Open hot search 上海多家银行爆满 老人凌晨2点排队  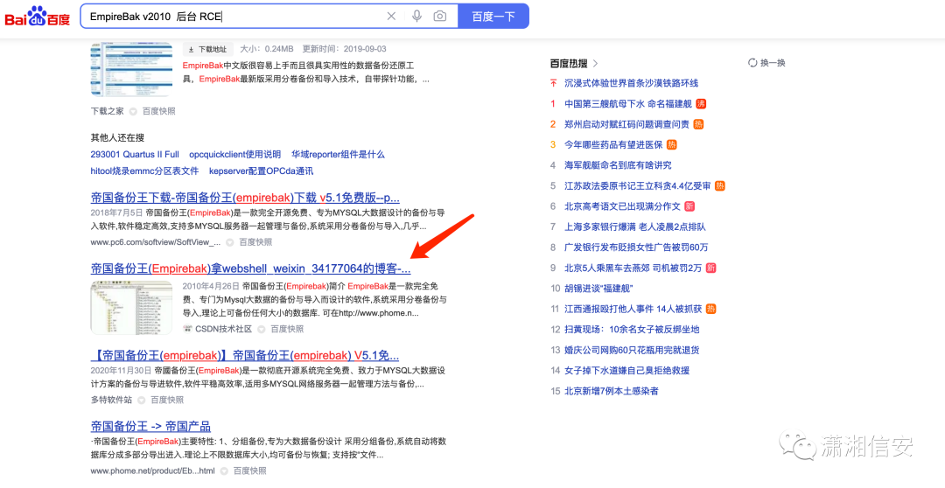pyautogui.click(x=635, y=227)
